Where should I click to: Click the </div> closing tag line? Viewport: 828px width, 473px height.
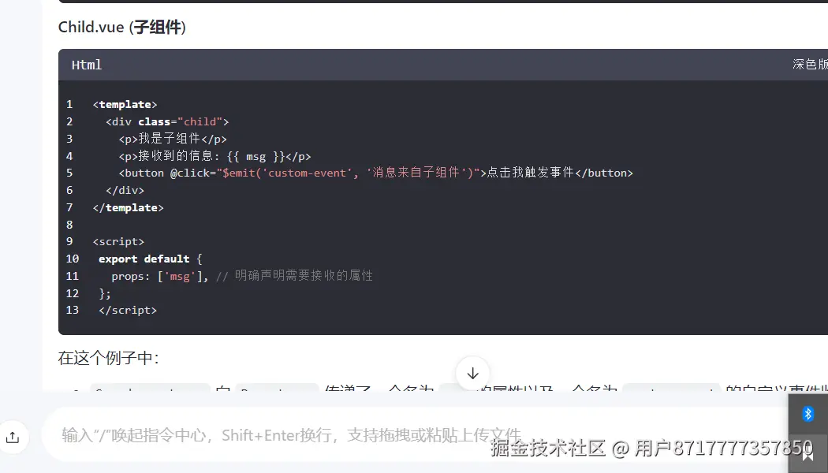(x=125, y=191)
